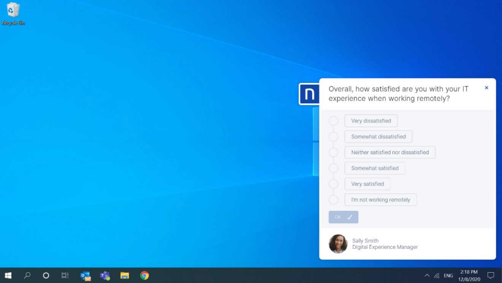Select the radio circle for Very dissatisfied
Image resolution: width=502 pixels, height=283 pixels.
(333, 121)
